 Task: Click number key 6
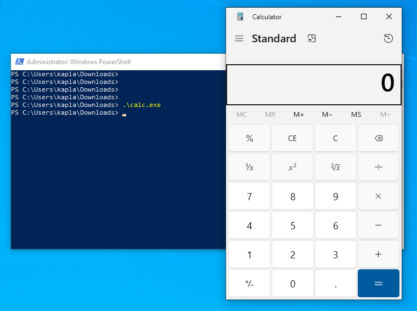coord(336,225)
